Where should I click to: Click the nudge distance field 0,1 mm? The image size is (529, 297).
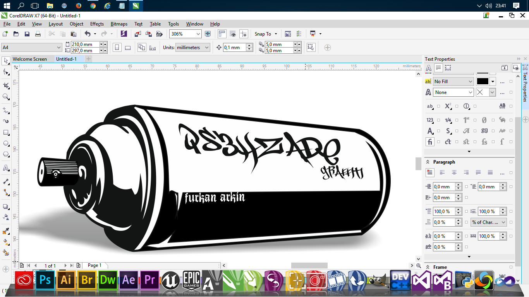(x=235, y=48)
